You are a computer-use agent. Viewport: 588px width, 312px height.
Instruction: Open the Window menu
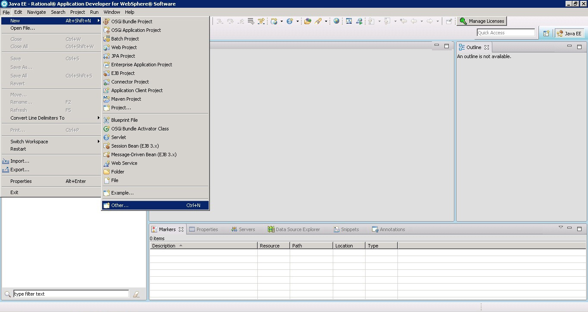tap(112, 12)
